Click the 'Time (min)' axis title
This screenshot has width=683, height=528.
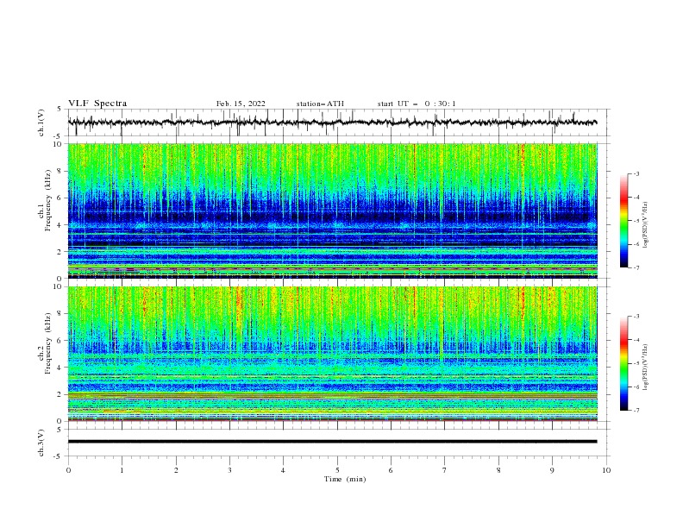click(x=345, y=479)
